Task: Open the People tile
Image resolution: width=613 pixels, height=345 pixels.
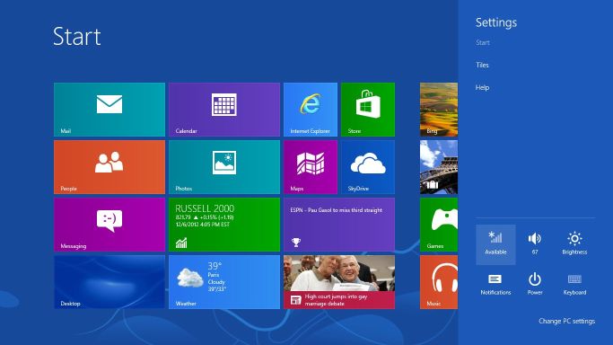Action: pyautogui.click(x=109, y=167)
